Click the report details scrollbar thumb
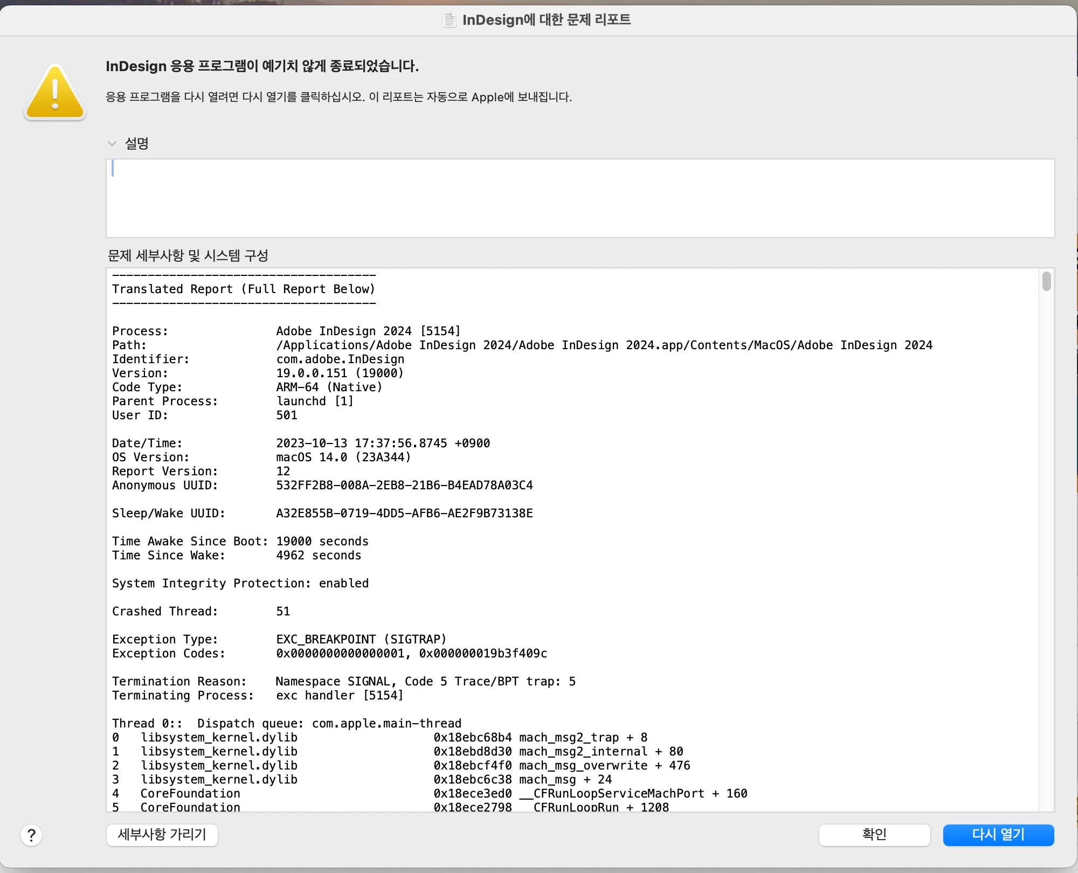 tap(1046, 281)
